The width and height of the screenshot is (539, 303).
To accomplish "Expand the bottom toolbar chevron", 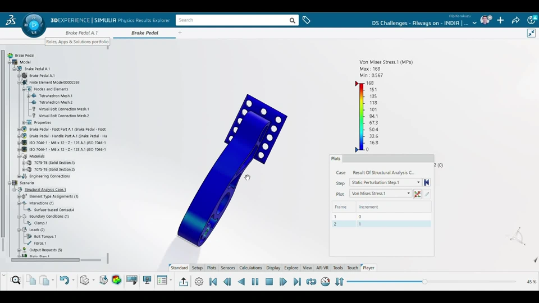I will click(x=3, y=275).
